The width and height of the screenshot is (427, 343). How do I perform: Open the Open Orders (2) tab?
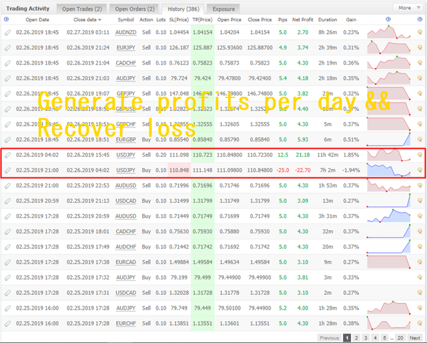coord(135,9)
